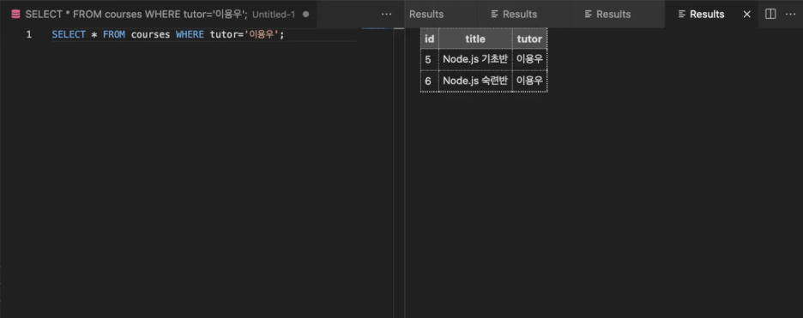Click the database icon on the SQL tab
This screenshot has width=803, height=318.
15,15
